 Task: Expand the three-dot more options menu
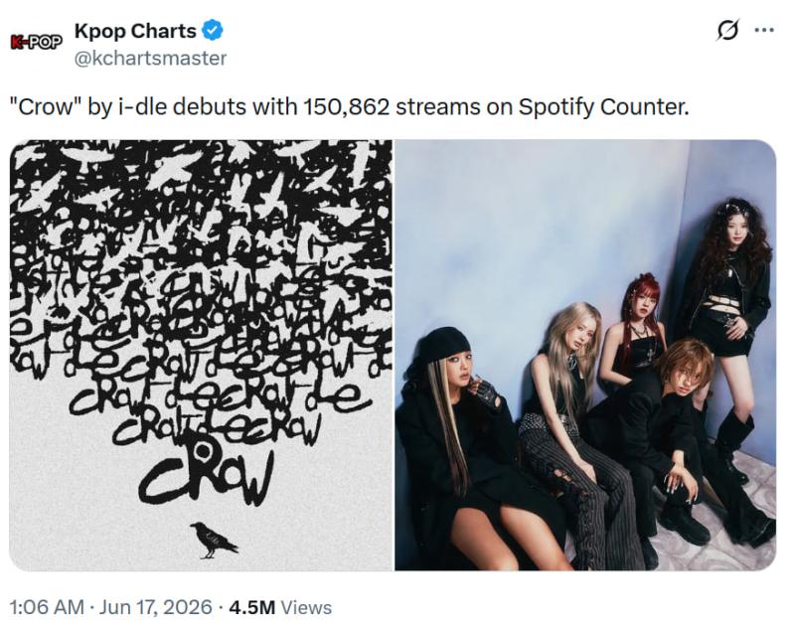[x=764, y=31]
